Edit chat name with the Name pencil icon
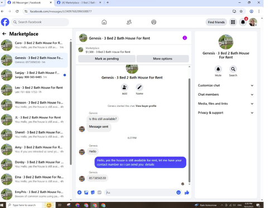 click(139, 87)
